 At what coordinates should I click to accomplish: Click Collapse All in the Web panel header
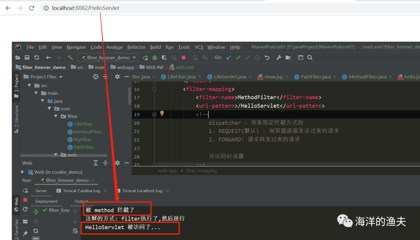point(105,163)
